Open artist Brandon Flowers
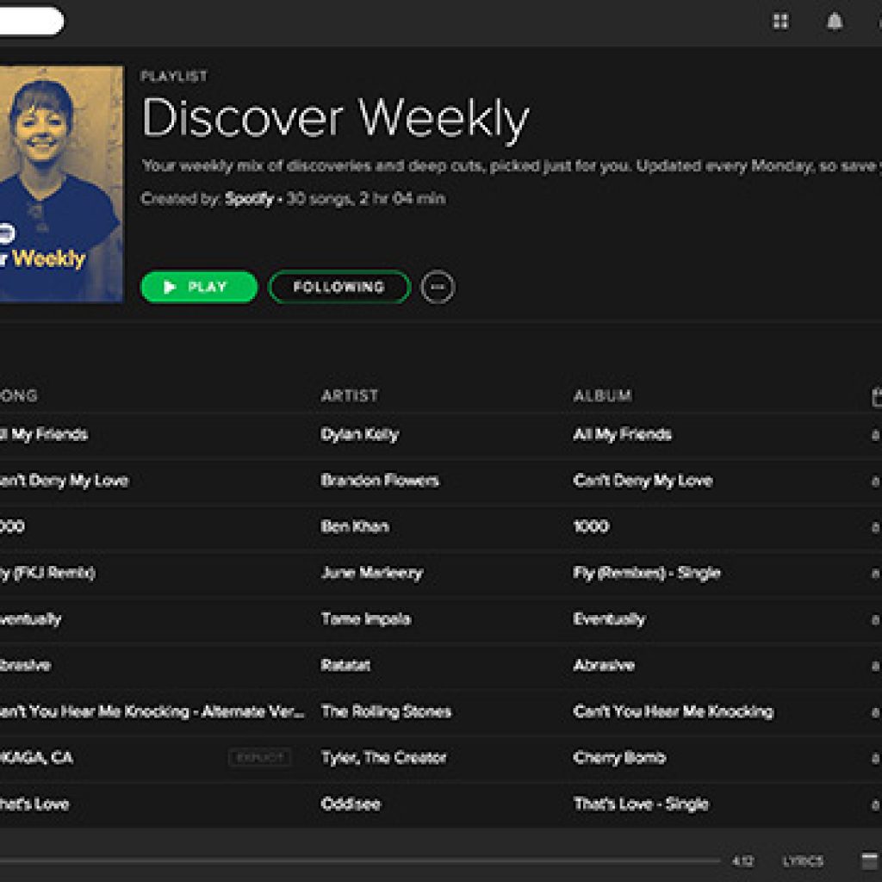Image resolution: width=882 pixels, height=882 pixels. pyautogui.click(x=380, y=481)
